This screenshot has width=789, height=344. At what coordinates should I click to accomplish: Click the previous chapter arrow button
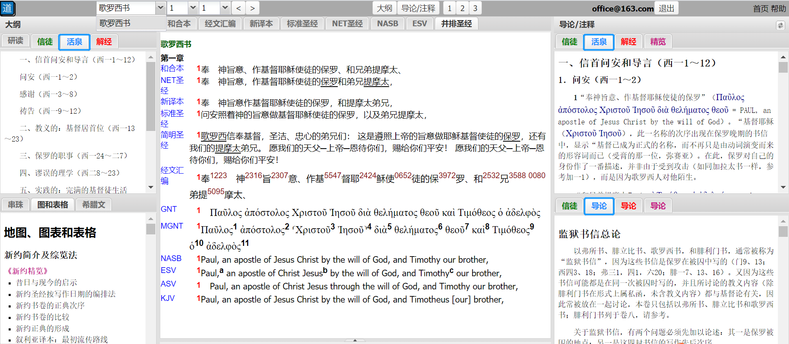(x=238, y=8)
